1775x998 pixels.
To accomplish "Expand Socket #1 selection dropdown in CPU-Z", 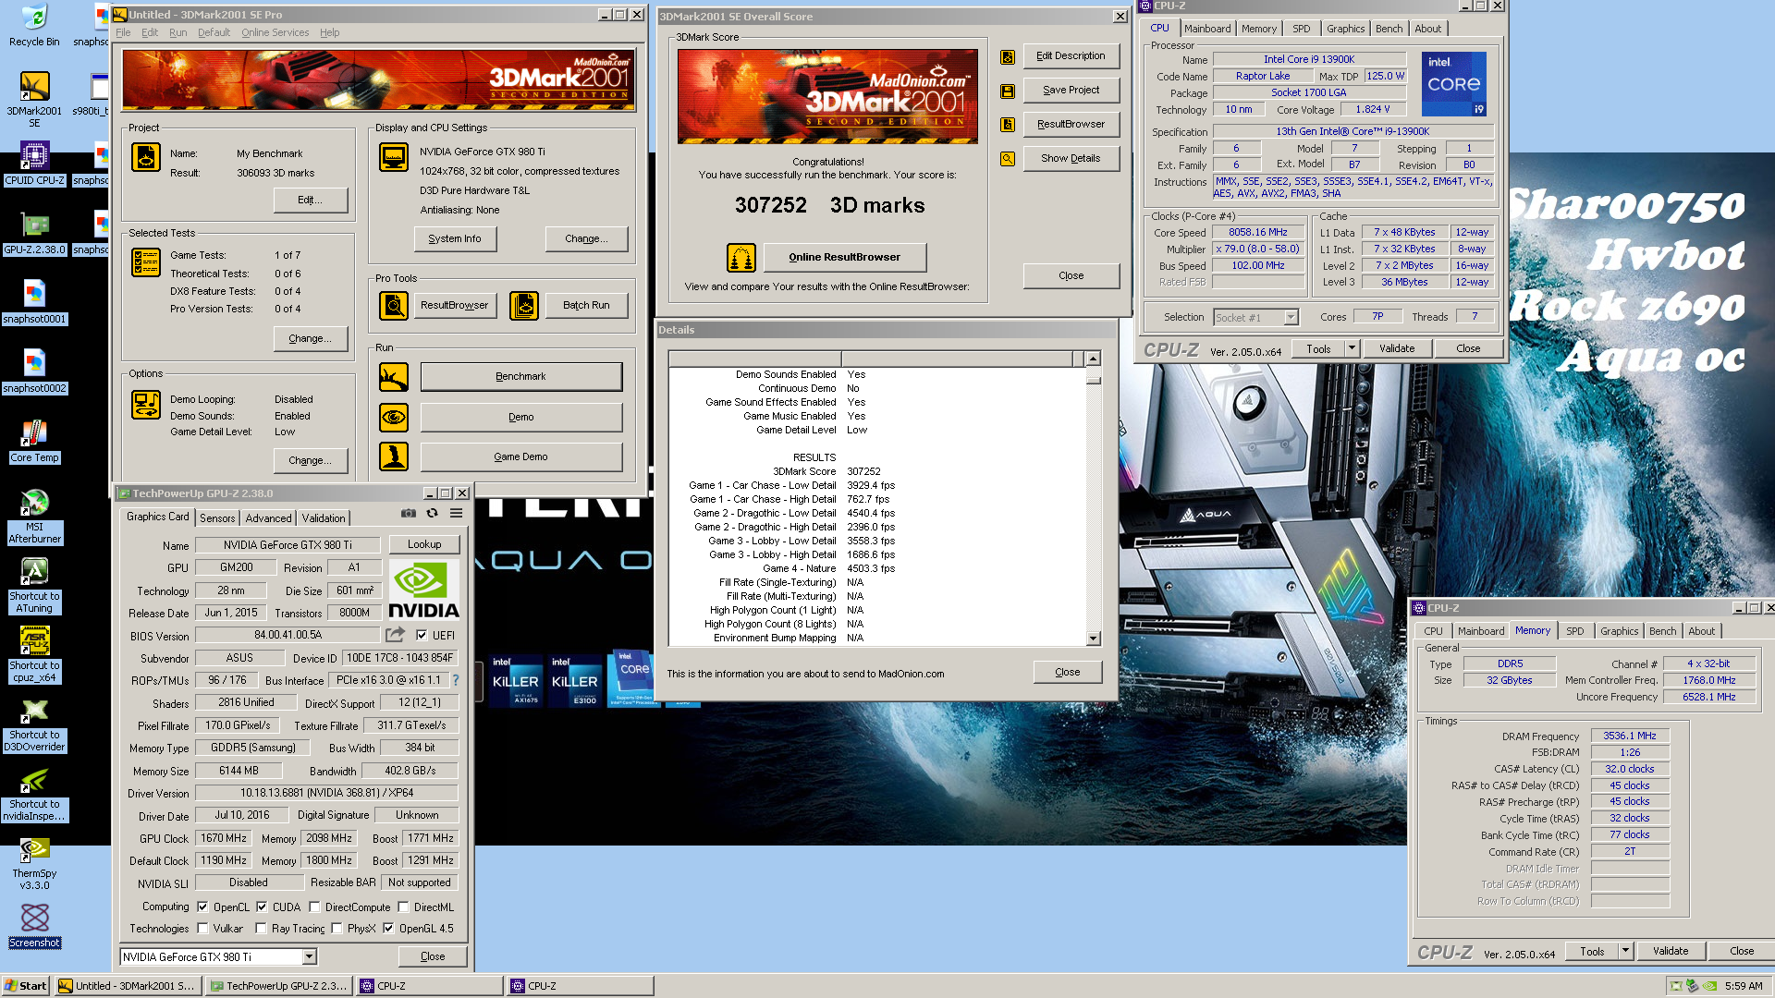I will (x=1291, y=317).
